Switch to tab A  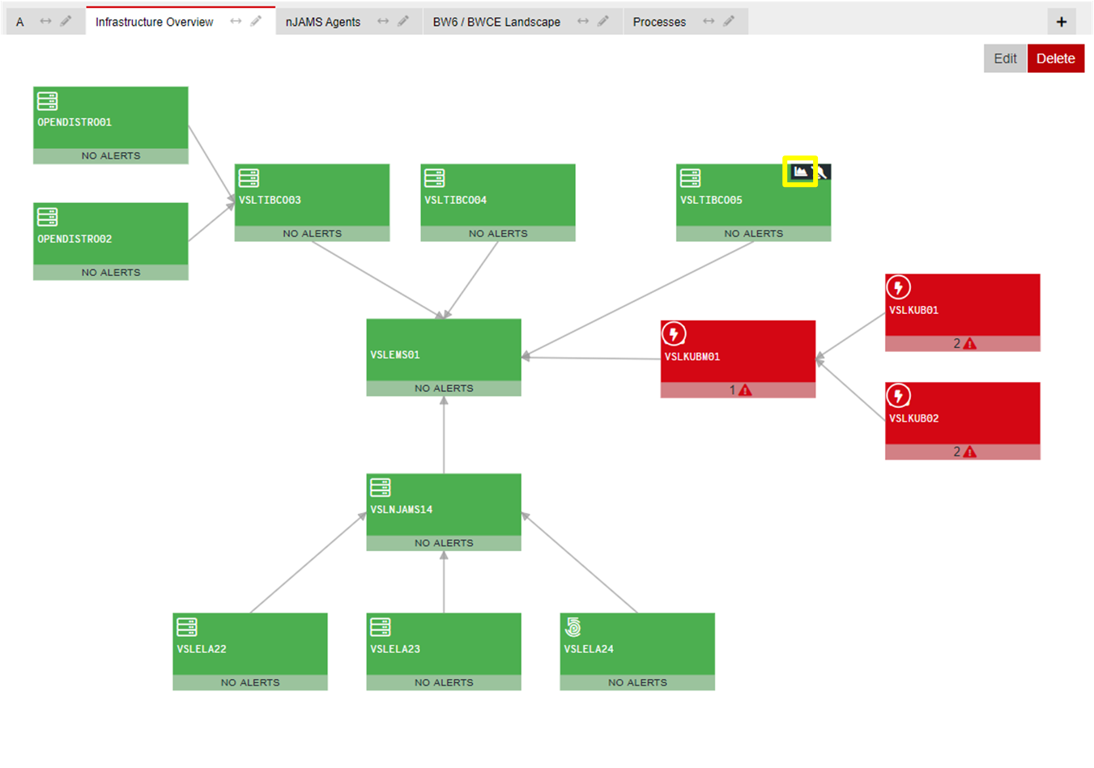[20, 22]
